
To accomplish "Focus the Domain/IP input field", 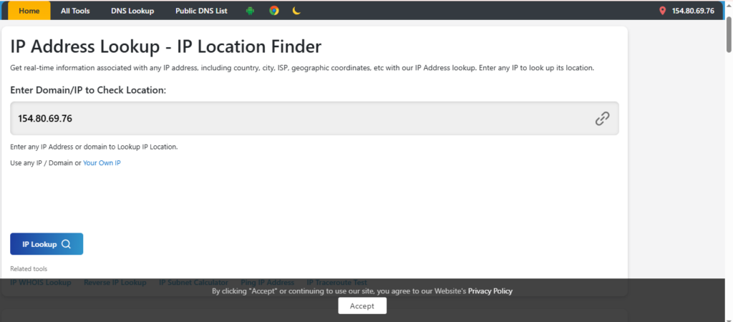I will point(301,119).
